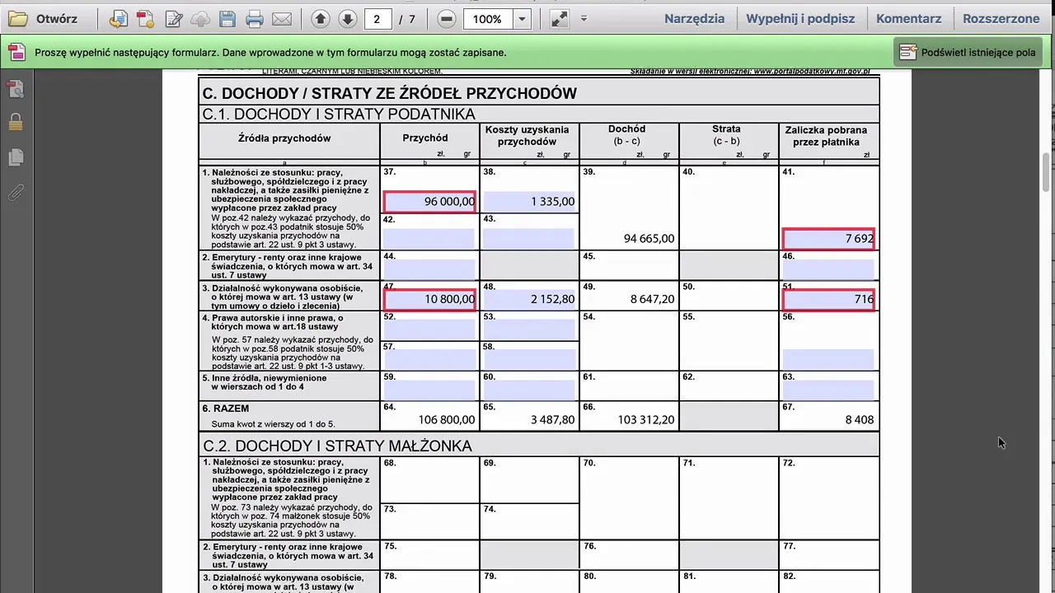The image size is (1055, 593).
Task: Click the page number field showing 2
Action: [377, 19]
